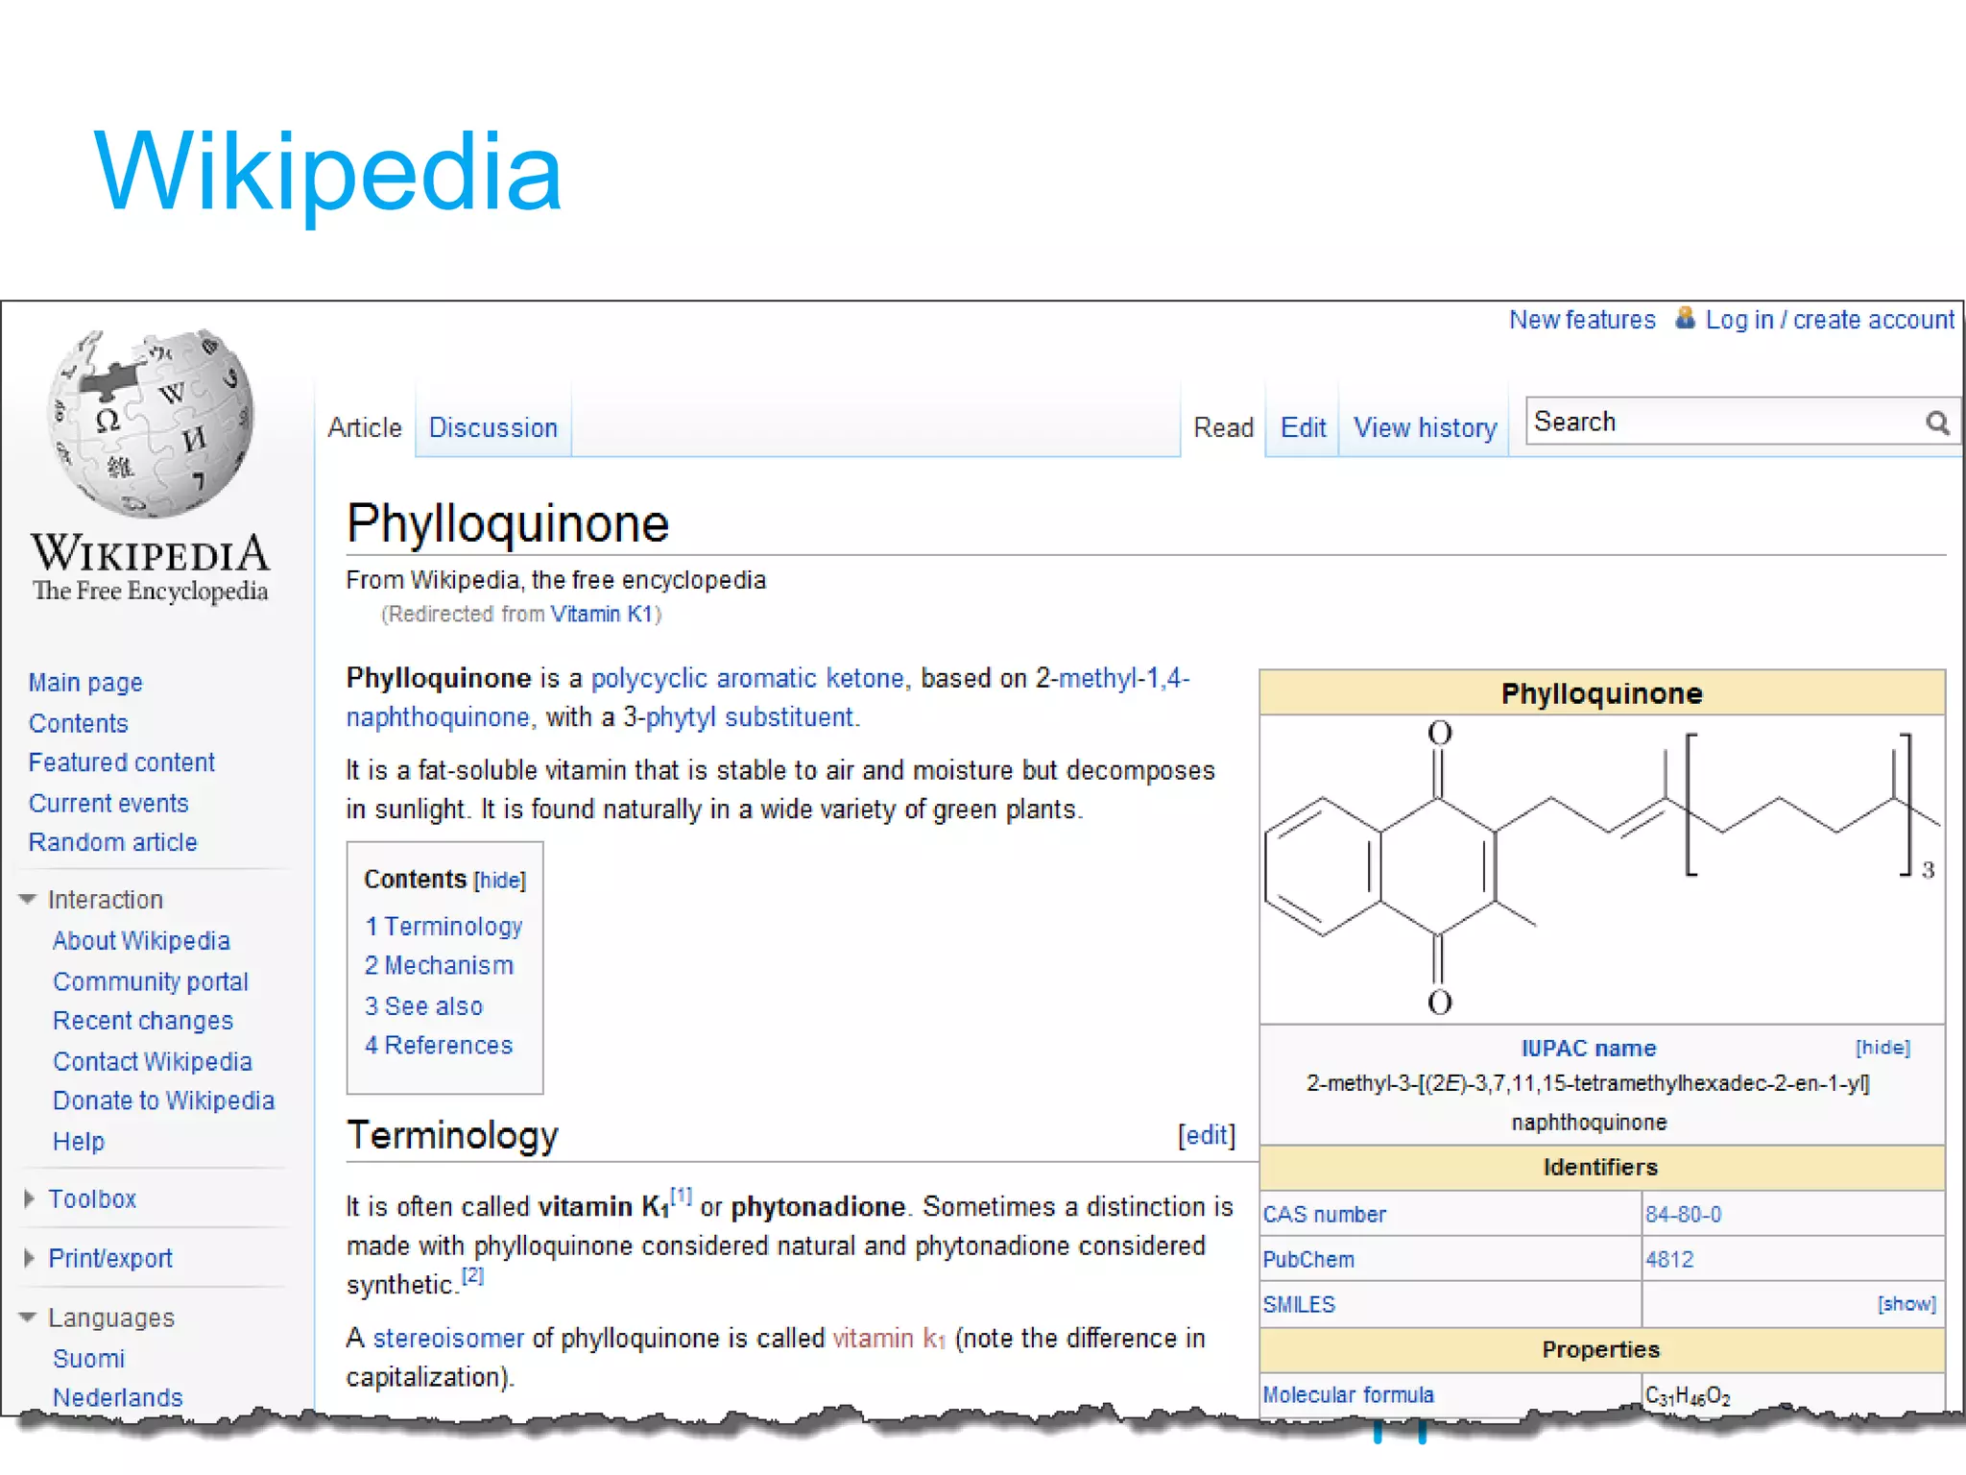Click CAS value 84-80-0
The image size is (1966, 1475).
tap(1683, 1215)
